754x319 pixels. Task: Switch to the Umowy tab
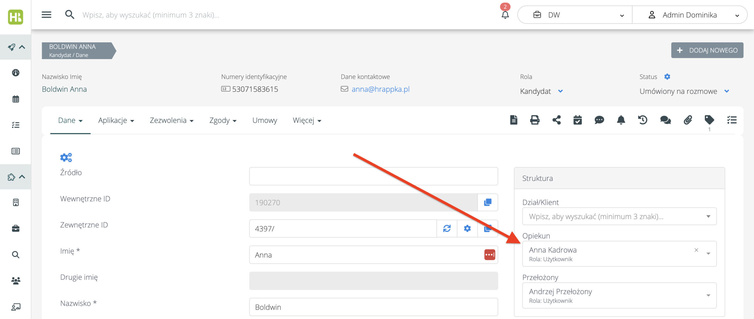[x=264, y=120]
